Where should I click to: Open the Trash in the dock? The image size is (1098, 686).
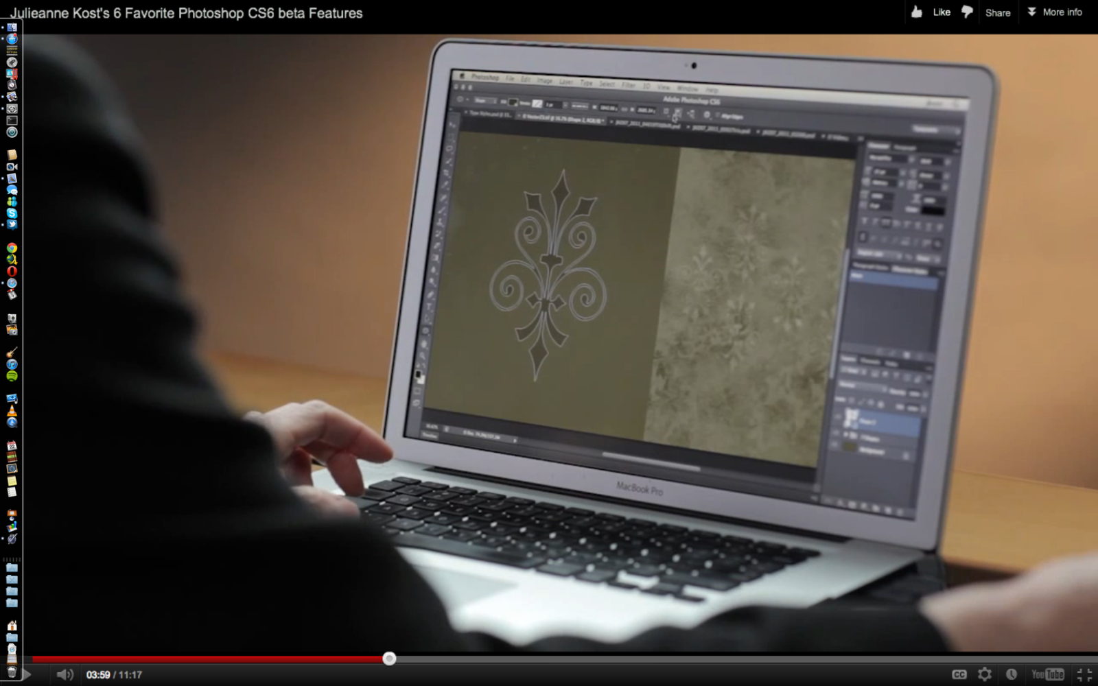pos(12,672)
